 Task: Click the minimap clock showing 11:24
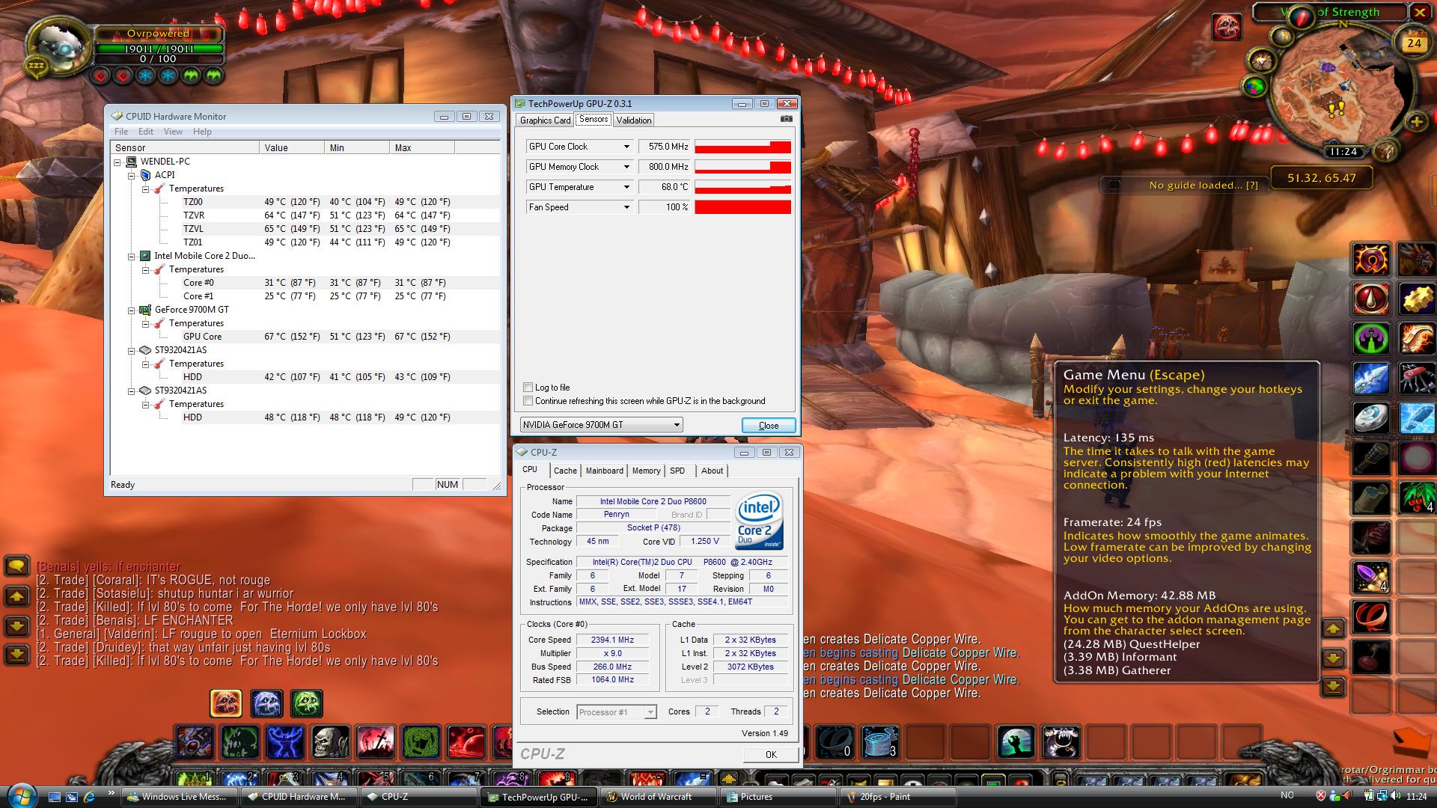tap(1343, 152)
